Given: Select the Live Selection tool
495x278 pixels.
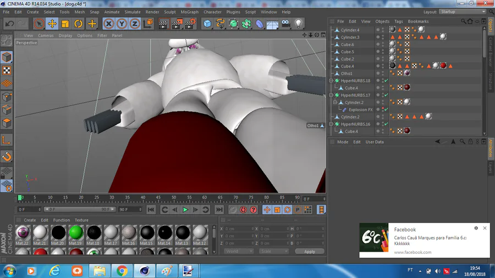Looking at the screenshot, I should point(39,24).
